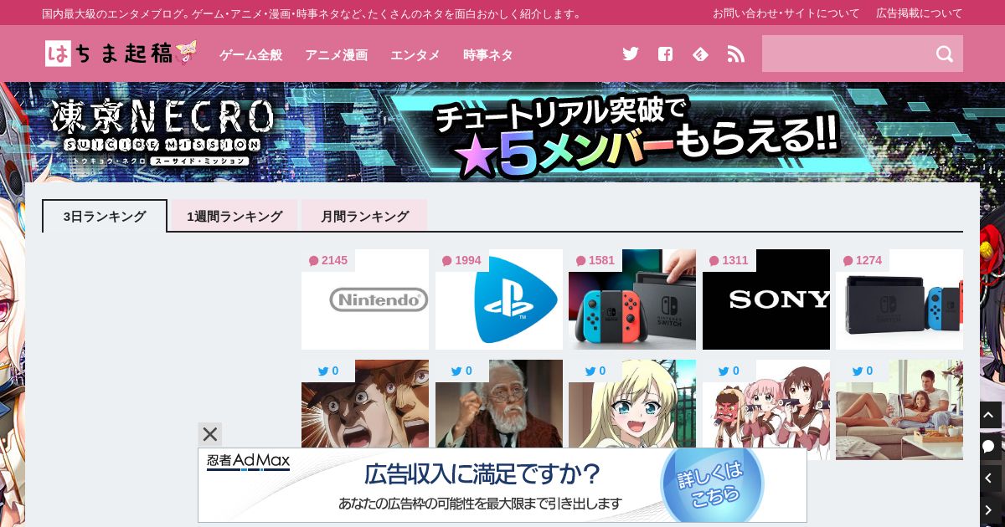Image resolution: width=1005 pixels, height=527 pixels.
Task: Switch to the 1週間ランキング tab
Action: pyautogui.click(x=234, y=216)
